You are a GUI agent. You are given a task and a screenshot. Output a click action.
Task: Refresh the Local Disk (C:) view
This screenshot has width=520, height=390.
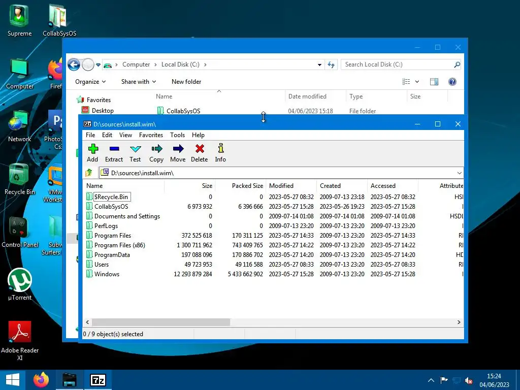[x=331, y=64]
